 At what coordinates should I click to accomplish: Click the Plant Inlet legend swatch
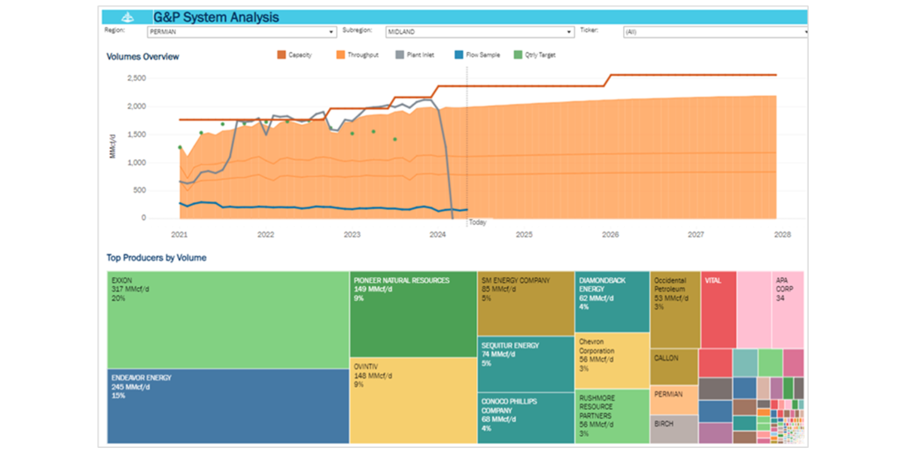pos(400,55)
